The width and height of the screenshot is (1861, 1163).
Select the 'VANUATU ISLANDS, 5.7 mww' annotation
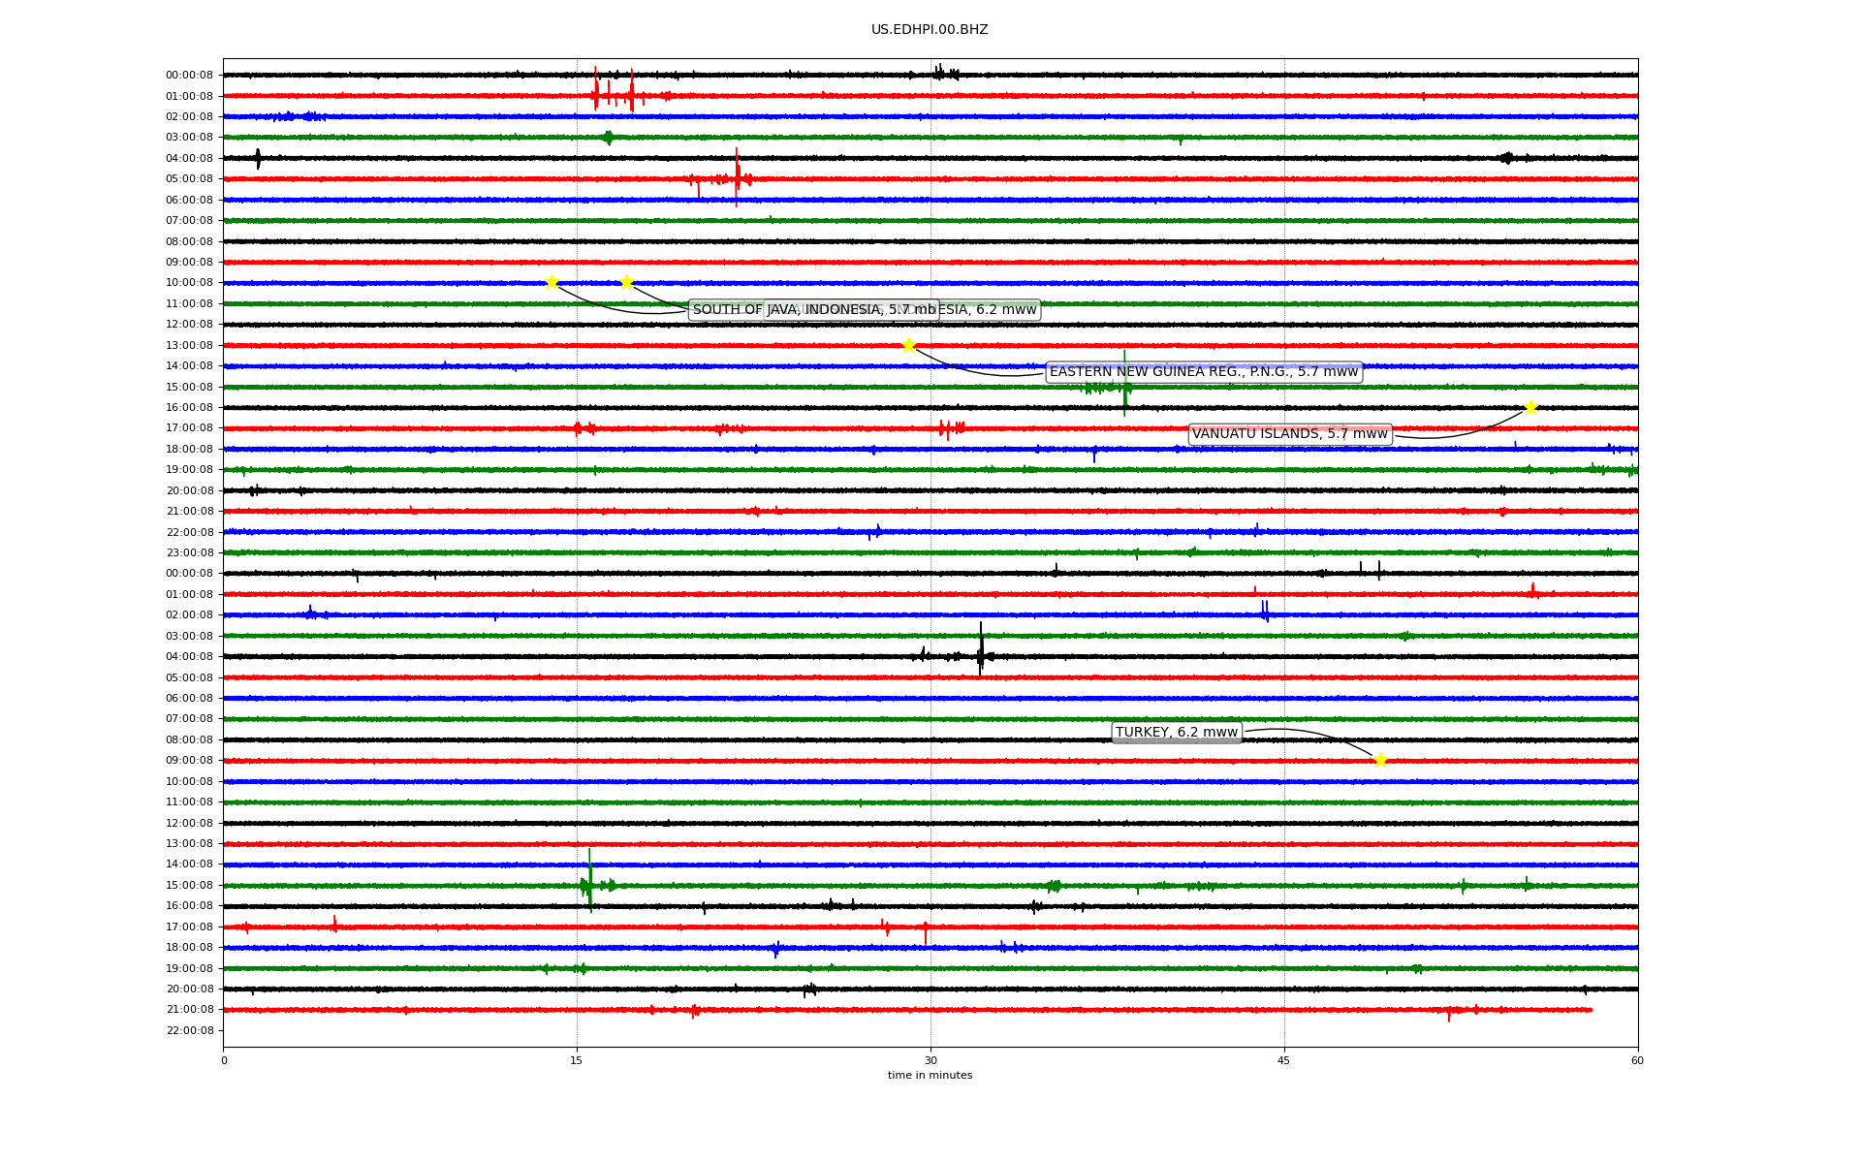coord(1290,434)
